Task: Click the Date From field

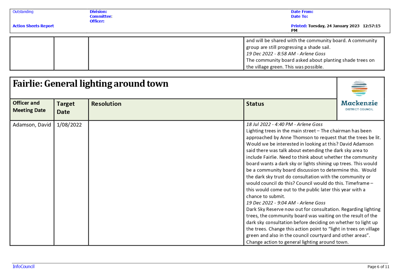Action: (302, 12)
